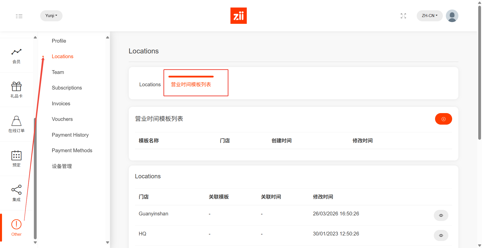Switch to the Locations tab

[x=150, y=85]
